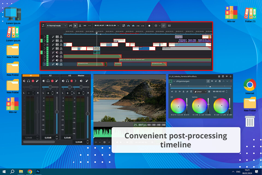Toggle the effects compare eye in the effects panel header
This screenshot has height=175, width=262.
[227, 76]
